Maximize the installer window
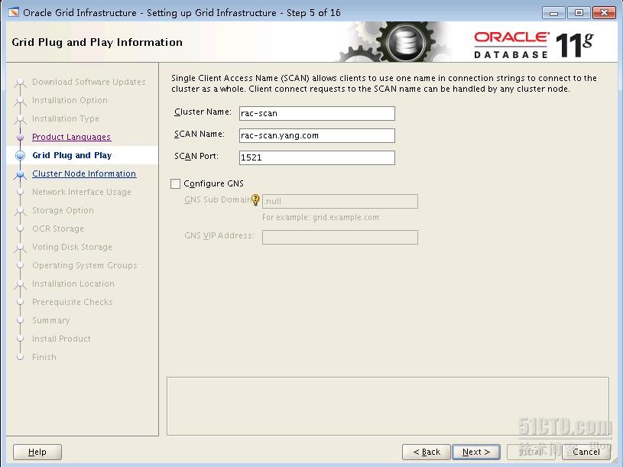 (579, 13)
